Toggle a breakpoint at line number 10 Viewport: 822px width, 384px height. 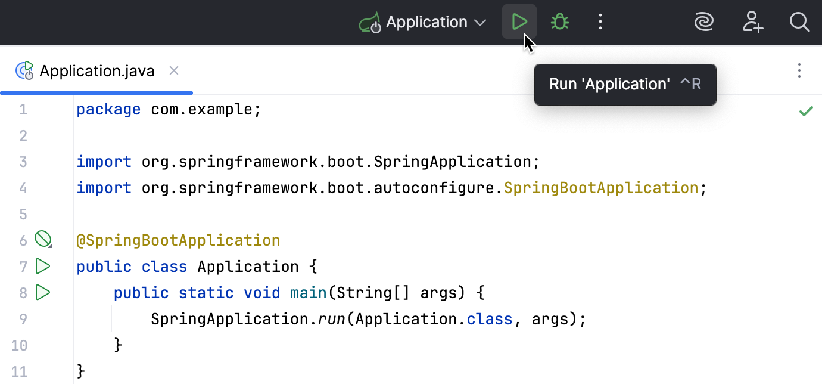(20, 345)
